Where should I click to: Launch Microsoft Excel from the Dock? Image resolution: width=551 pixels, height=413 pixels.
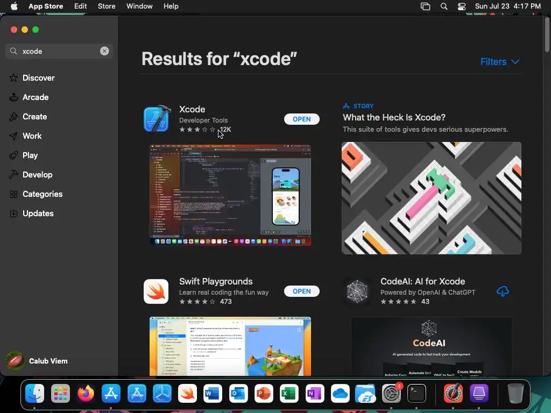pyautogui.click(x=289, y=393)
